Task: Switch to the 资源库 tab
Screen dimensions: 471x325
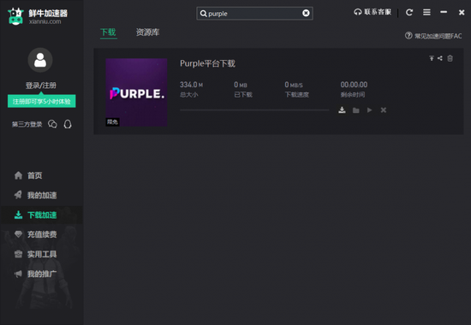Action: (x=147, y=32)
